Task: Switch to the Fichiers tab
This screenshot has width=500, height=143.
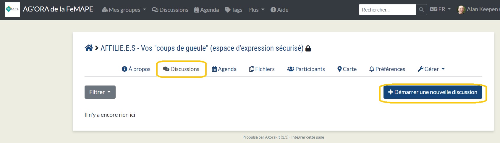Action: 262,69
